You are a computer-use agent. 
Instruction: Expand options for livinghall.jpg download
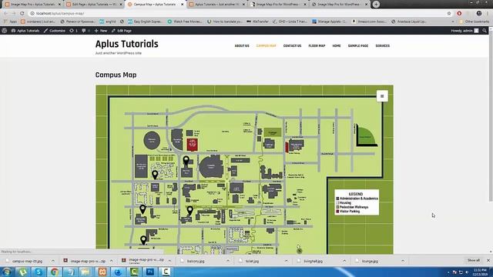[344, 261]
